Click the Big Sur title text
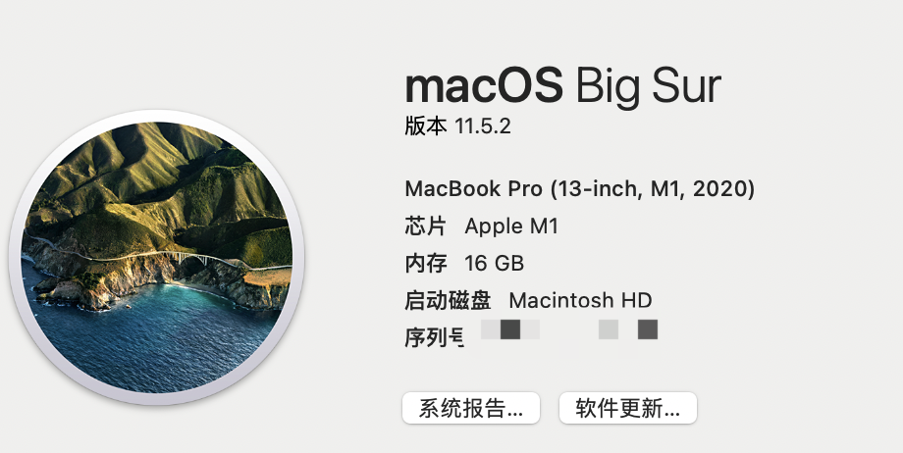Viewport: 903px width, 453px height. point(649,87)
